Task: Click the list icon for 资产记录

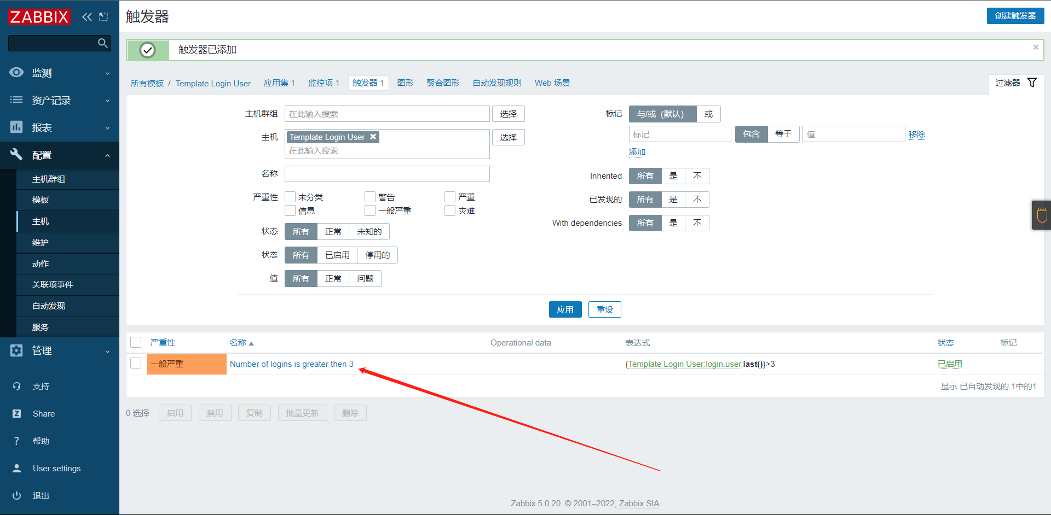Action: (16, 100)
